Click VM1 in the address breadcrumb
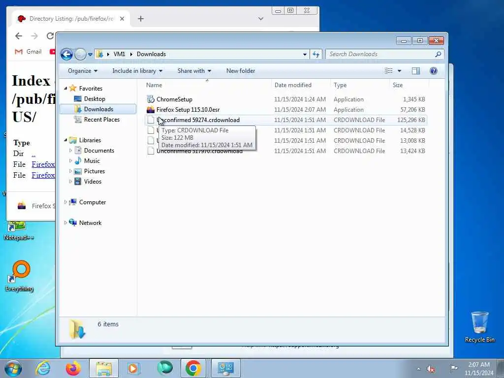 tap(119, 54)
